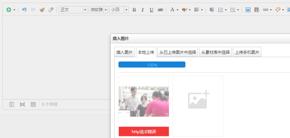Click the indent paragraph icon
The image size is (290, 138).
(x=212, y=10)
